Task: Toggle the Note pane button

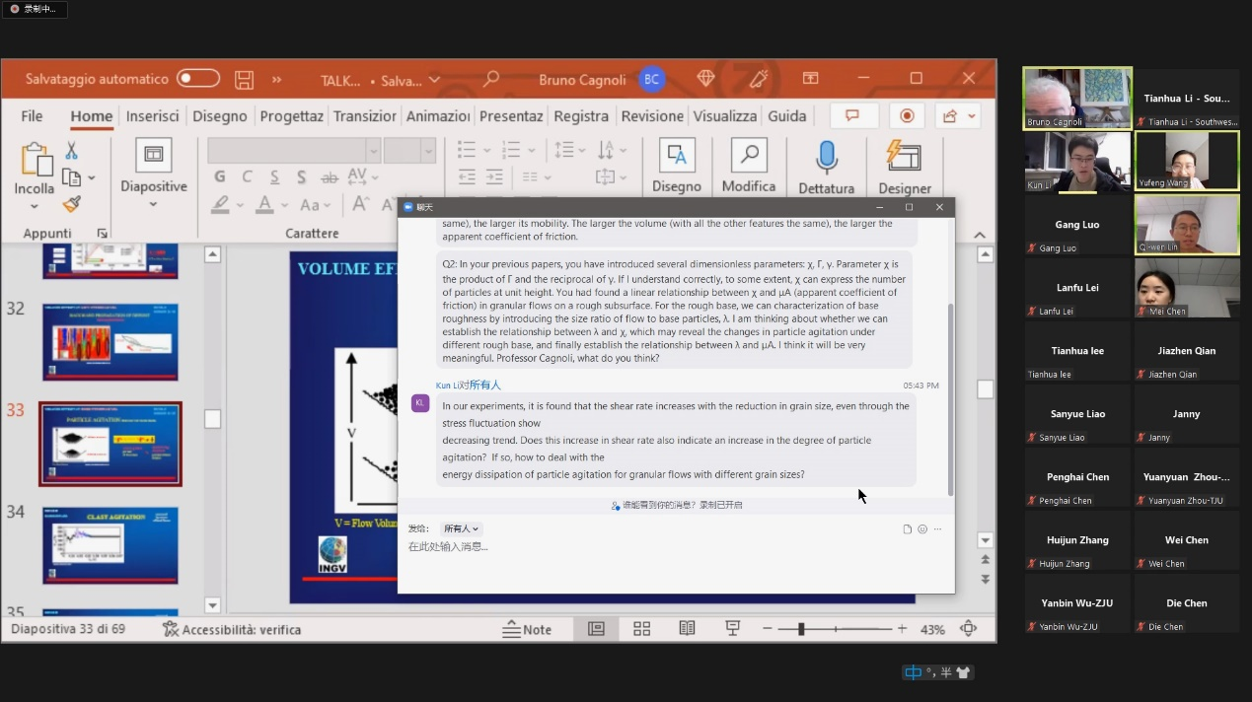Action: tap(527, 629)
